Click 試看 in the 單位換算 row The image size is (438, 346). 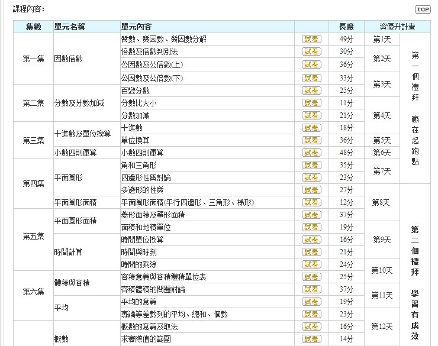coord(311,140)
